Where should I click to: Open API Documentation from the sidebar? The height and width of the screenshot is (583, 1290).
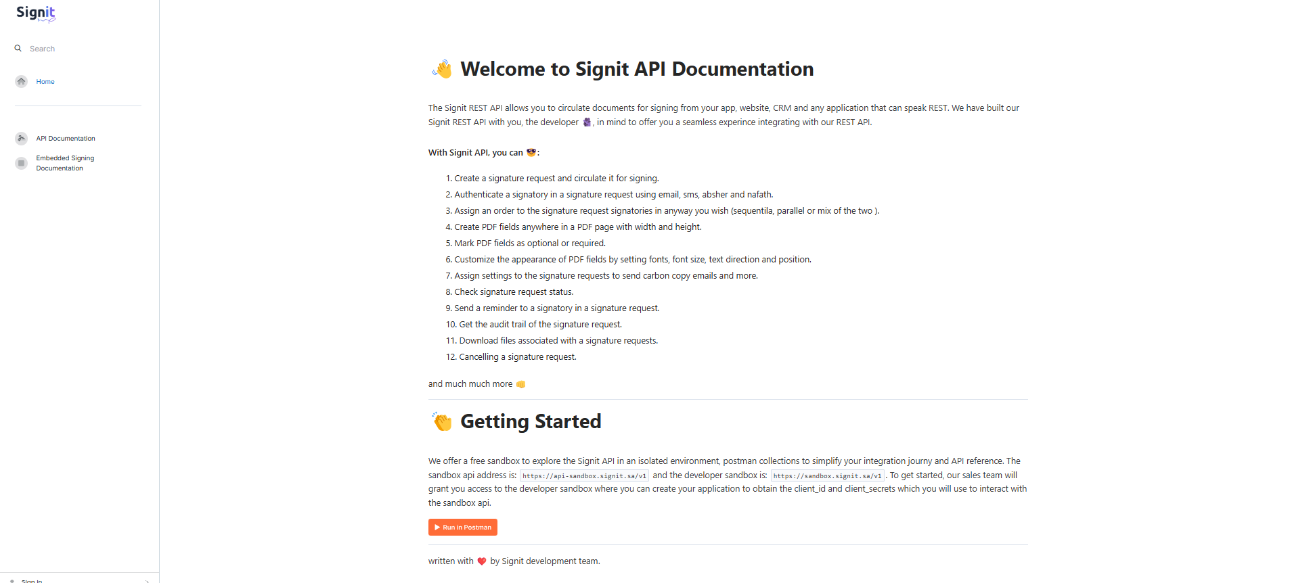coord(66,139)
